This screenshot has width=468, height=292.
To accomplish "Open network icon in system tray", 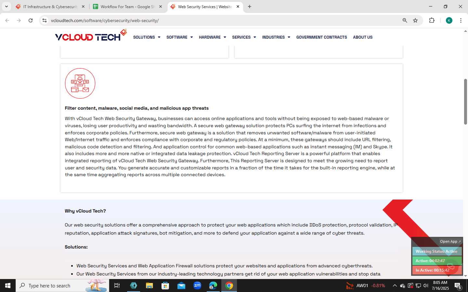I will point(418,286).
